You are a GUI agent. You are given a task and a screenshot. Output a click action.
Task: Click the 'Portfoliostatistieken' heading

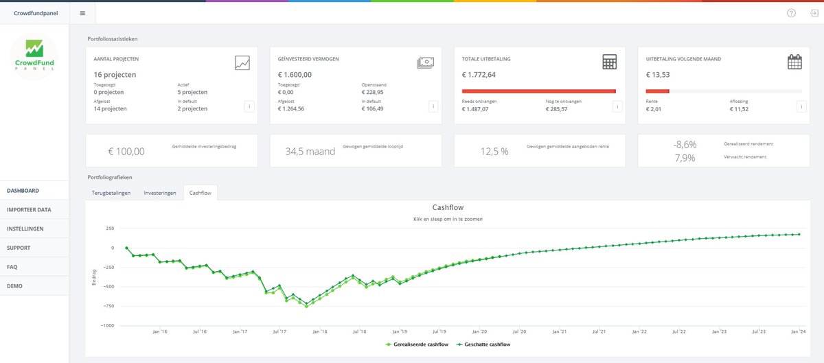113,39
